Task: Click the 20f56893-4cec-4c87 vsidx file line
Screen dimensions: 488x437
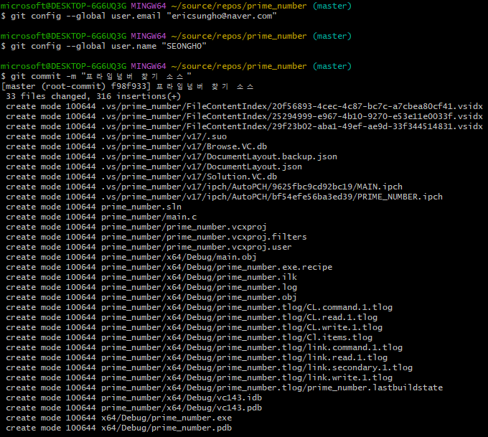Action: tap(244, 106)
